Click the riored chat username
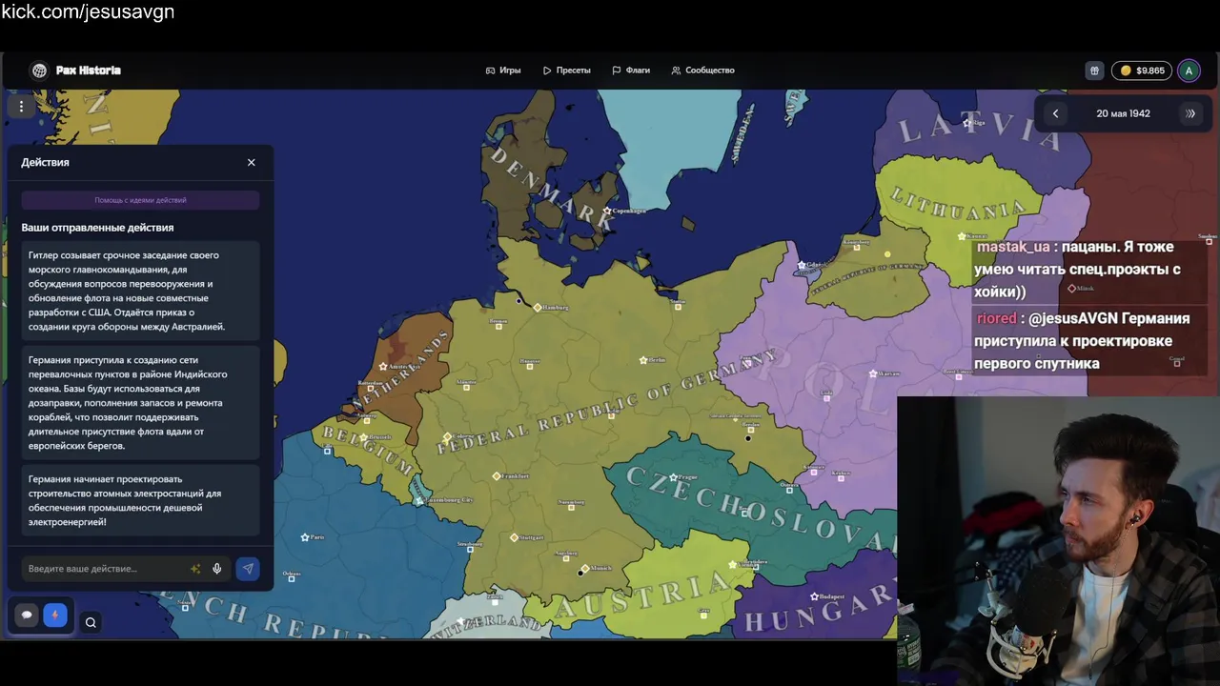The width and height of the screenshot is (1220, 686). coord(997,318)
